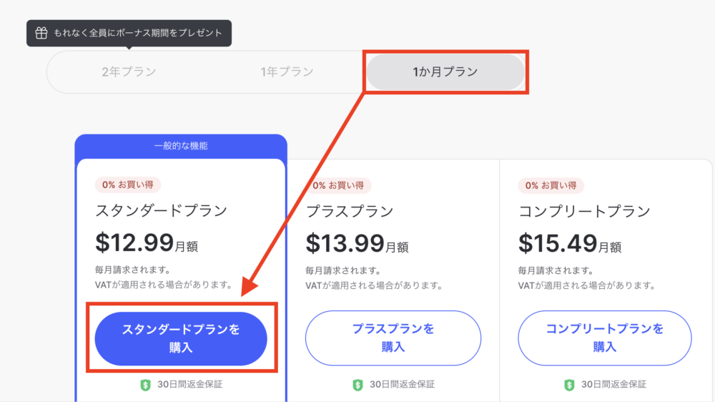Select the 2年プラン tab
715x402 pixels.
tap(129, 72)
